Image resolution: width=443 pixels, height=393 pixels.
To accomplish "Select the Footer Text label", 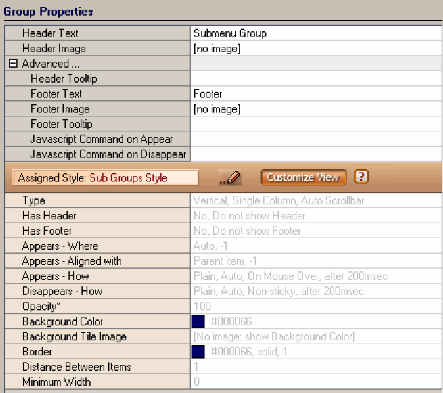I will coord(56,94).
